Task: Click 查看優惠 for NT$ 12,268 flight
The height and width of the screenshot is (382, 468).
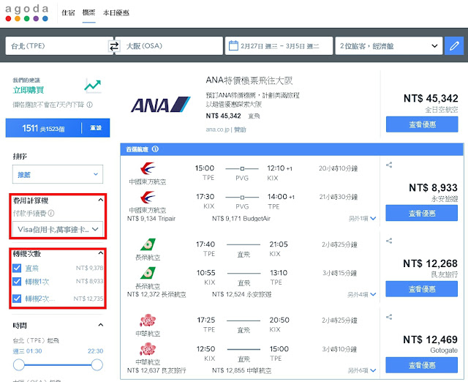Action: pos(421,289)
